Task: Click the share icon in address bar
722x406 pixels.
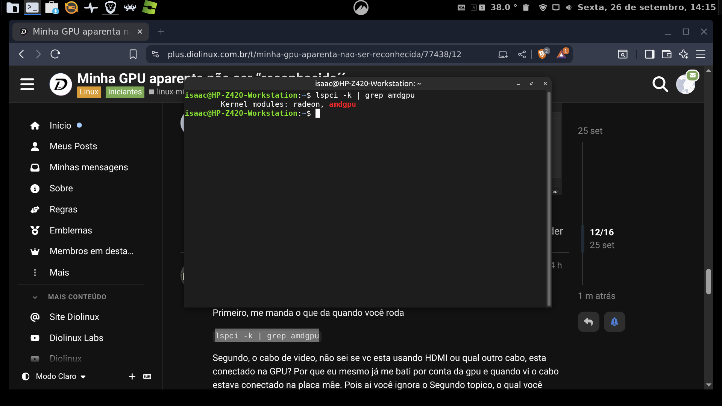Action: point(522,55)
